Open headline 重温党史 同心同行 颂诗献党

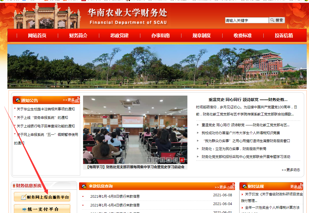click(248, 100)
